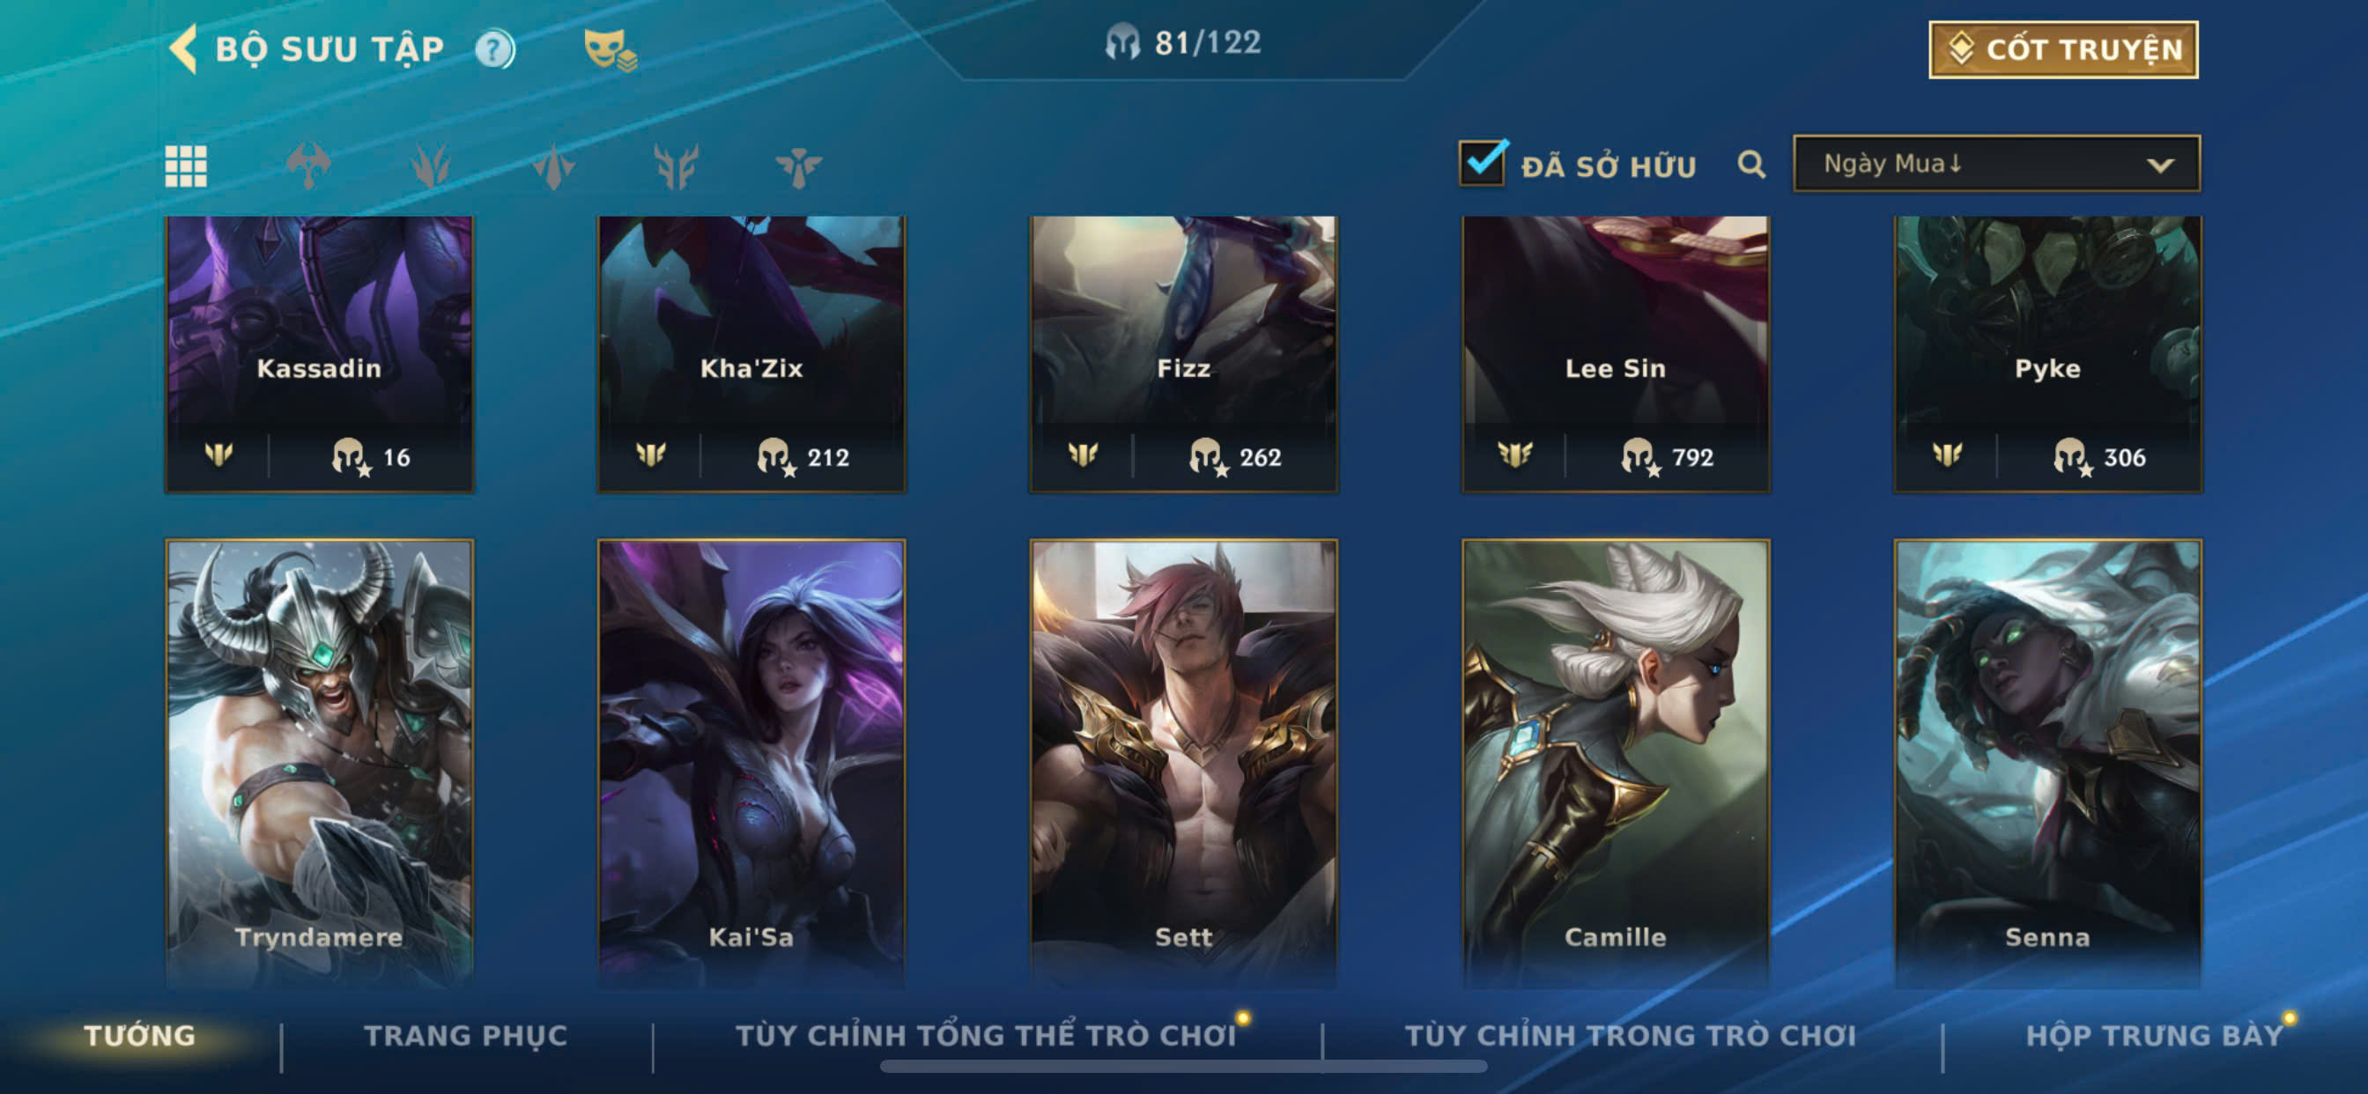The width and height of the screenshot is (2368, 1094).
Task: Filter by the first role emblem icon
Action: 308,166
